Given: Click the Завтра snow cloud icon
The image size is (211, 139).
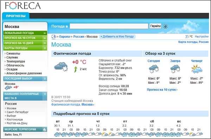Looking at the screenshot, I should click(175, 69).
